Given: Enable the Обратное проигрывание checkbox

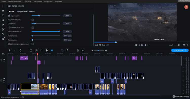Looking at the screenshot, I should [33, 44].
